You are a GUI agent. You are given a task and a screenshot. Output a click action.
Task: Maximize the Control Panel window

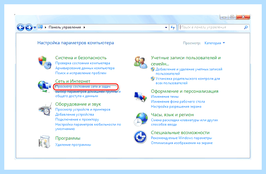point(232,17)
